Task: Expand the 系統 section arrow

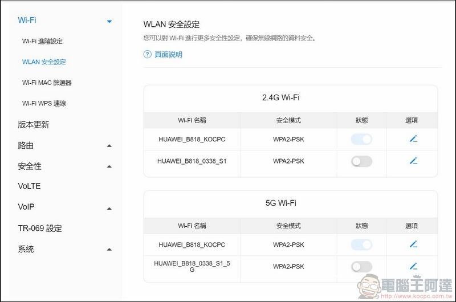Action: pyautogui.click(x=109, y=250)
